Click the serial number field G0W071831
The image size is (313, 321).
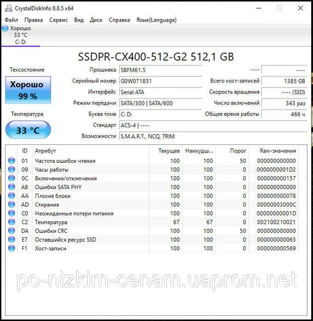161,81
